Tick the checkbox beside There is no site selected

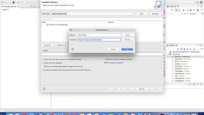point(42,25)
